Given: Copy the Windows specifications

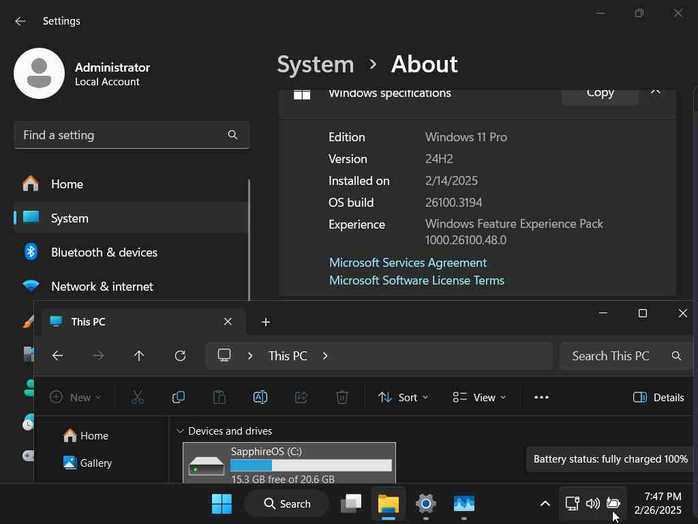Looking at the screenshot, I should coord(600,94).
